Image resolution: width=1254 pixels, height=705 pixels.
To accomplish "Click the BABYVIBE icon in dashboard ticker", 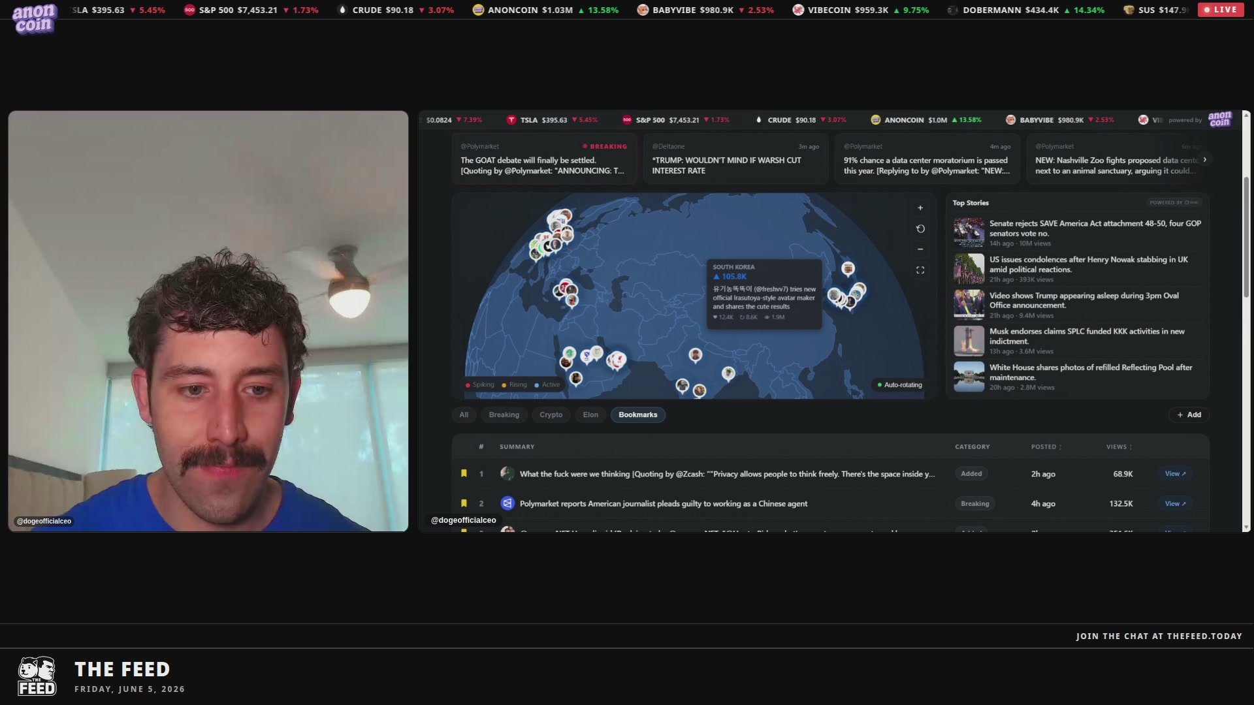I will [x=1010, y=120].
